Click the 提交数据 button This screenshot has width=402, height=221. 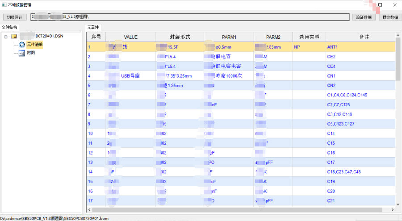click(x=390, y=17)
